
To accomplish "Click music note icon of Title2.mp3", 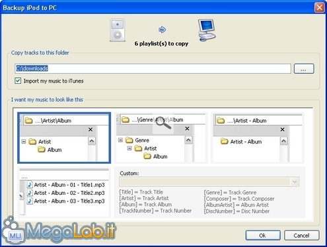I will pos(30,193).
